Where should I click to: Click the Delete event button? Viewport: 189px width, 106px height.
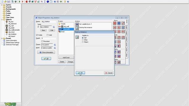tap(62, 62)
